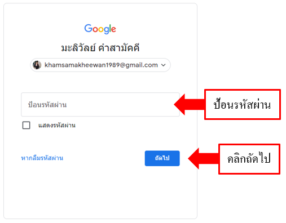This screenshot has width=286, height=223.
Task: Click the account profile avatar photo
Action: 37,65
